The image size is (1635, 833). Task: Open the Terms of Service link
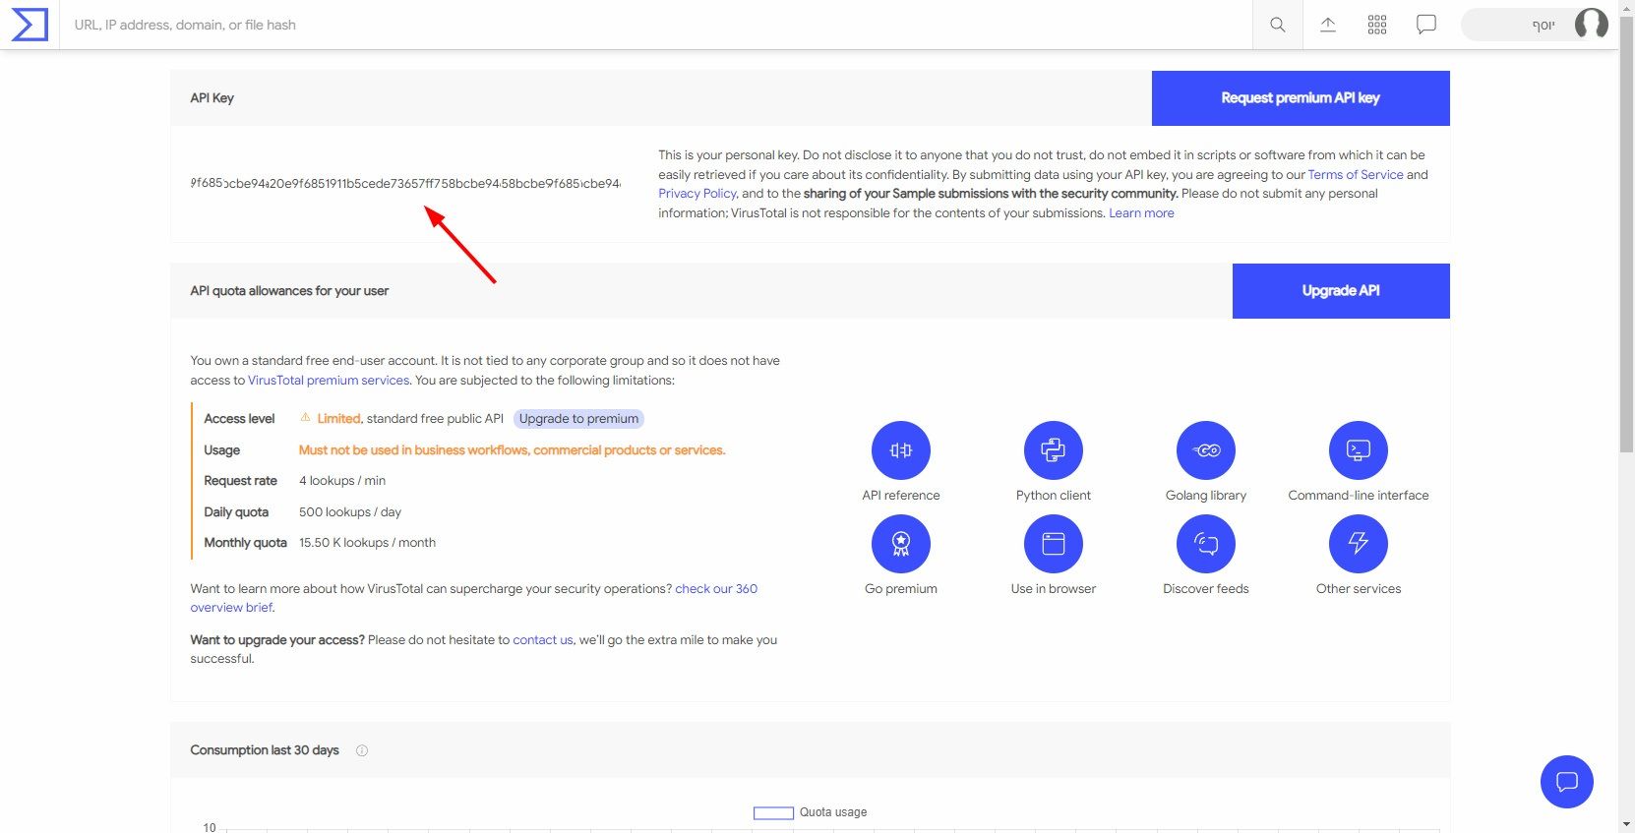click(1356, 174)
